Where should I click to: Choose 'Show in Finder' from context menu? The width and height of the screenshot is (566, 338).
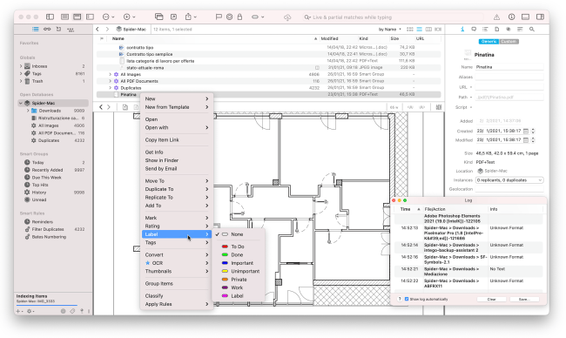pos(177,160)
